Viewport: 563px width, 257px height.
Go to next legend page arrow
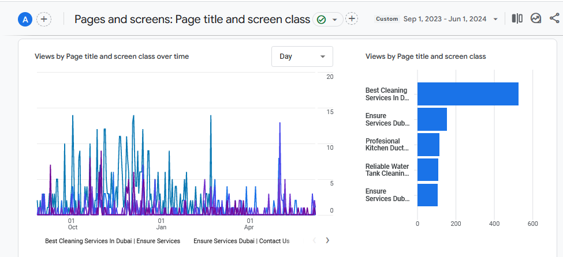327,240
